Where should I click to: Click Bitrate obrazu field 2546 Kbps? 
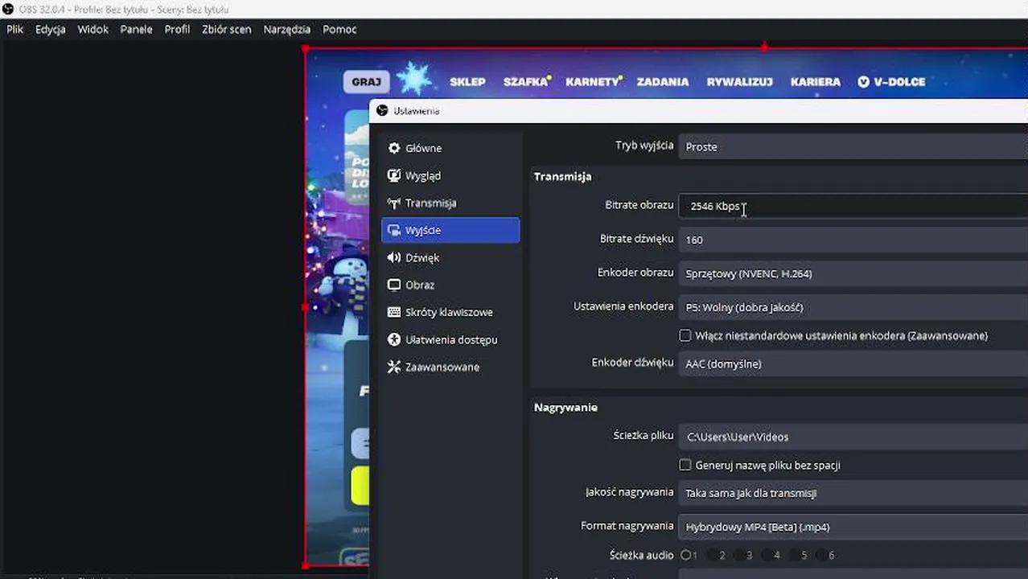tap(853, 206)
